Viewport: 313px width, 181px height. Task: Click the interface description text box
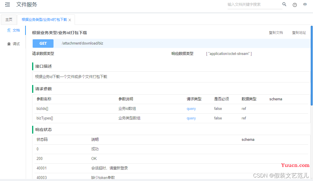coord(171,77)
